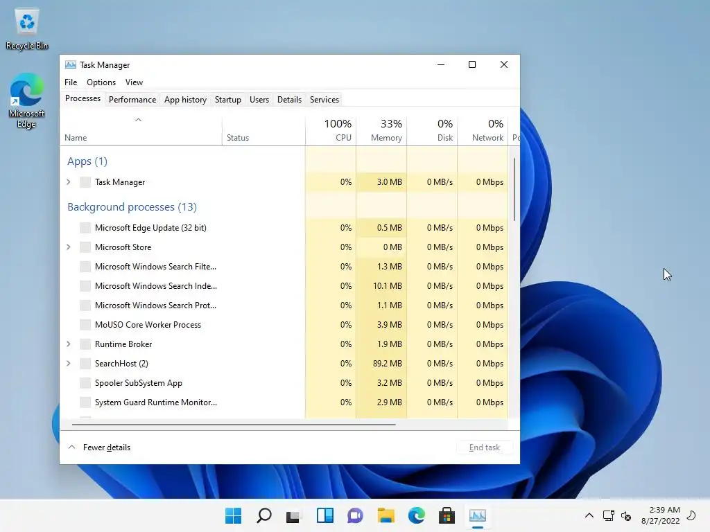This screenshot has width=710, height=532.
Task: Show hidden tray icons chevron
Action: pos(589,515)
